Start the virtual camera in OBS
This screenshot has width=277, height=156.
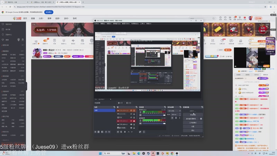191,119
